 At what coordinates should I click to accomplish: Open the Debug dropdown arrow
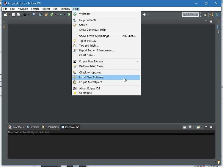65,15
